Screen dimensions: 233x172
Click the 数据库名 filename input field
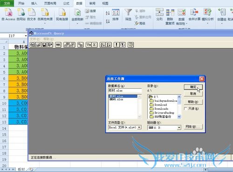pyautogui.click(x=125, y=91)
